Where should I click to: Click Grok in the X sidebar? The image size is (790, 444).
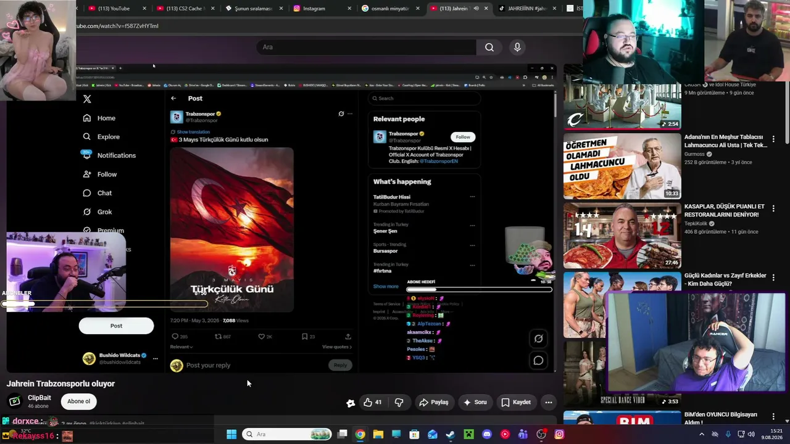pos(98,212)
